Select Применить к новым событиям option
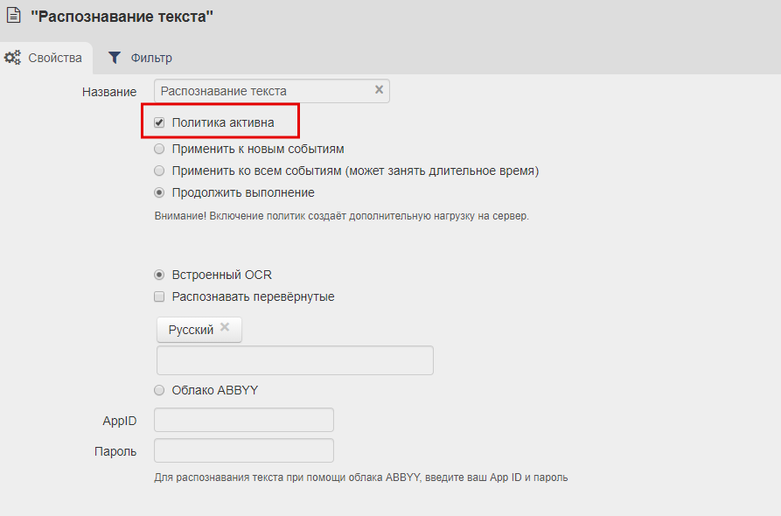 point(159,149)
